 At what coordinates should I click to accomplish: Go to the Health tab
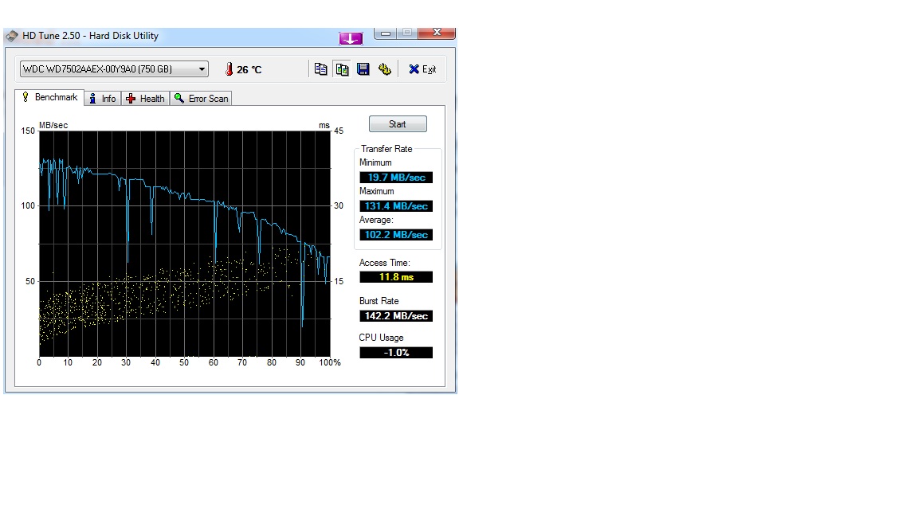145,99
